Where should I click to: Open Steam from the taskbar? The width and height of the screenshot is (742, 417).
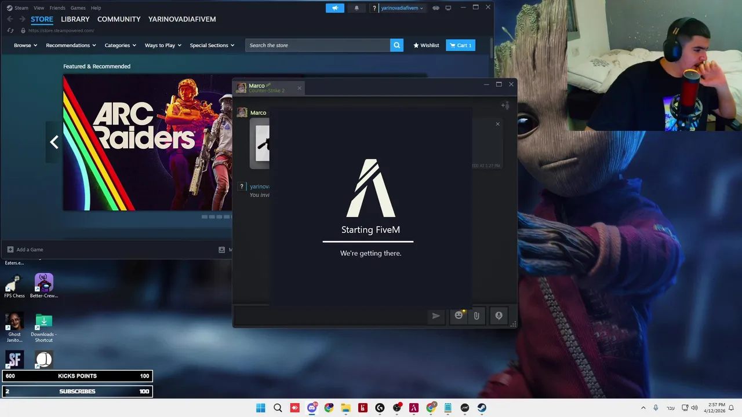pos(482,408)
